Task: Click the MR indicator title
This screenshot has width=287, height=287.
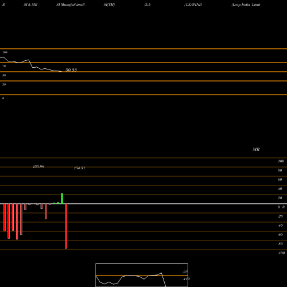Action: pos(256,149)
